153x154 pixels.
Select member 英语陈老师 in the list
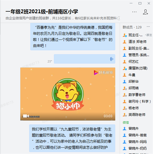(136, 115)
